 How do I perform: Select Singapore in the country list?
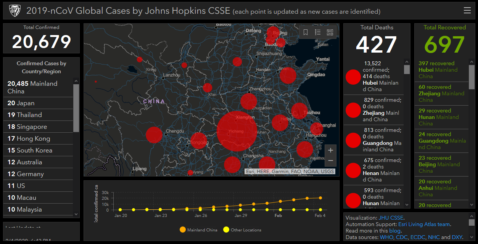(x=38, y=127)
